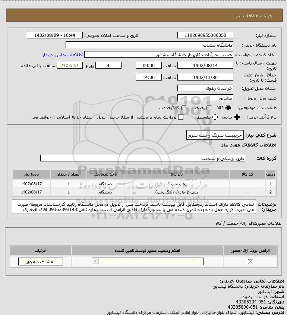Click the page title جزئیات اطلاعات نیاز
Viewport: 287px width, 315px height.
254,16
